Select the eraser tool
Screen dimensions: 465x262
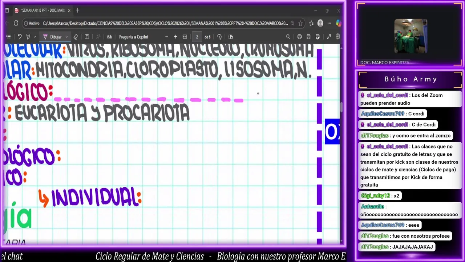pyautogui.click(x=76, y=37)
